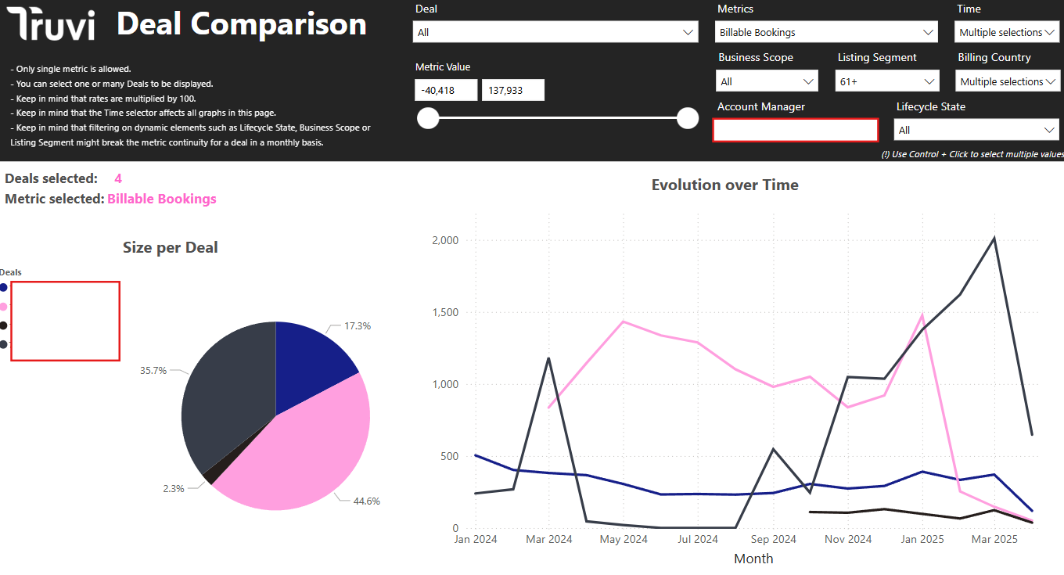Click the pink legend dot
1064x575 pixels.
(x=4, y=307)
